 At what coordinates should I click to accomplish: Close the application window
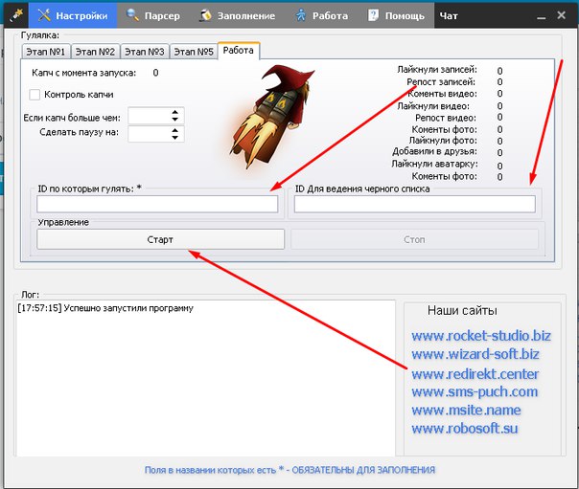coord(562,15)
